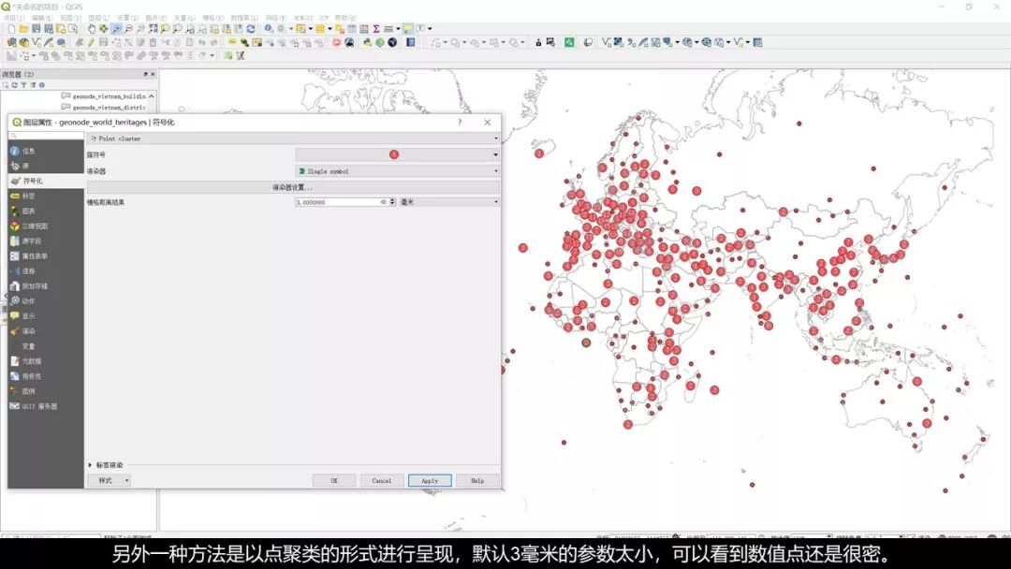1011x569 pixels.
Task: Open the 图层 menu
Action: [98, 18]
